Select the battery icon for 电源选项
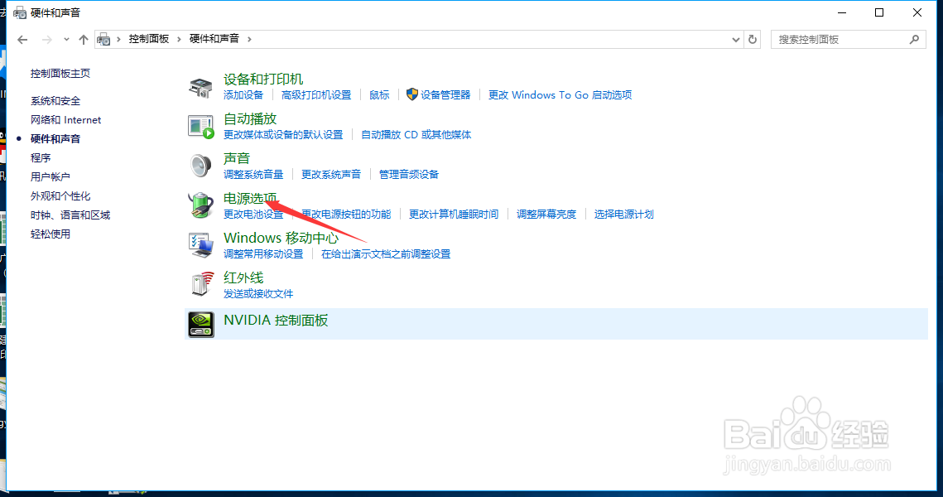 (x=200, y=204)
